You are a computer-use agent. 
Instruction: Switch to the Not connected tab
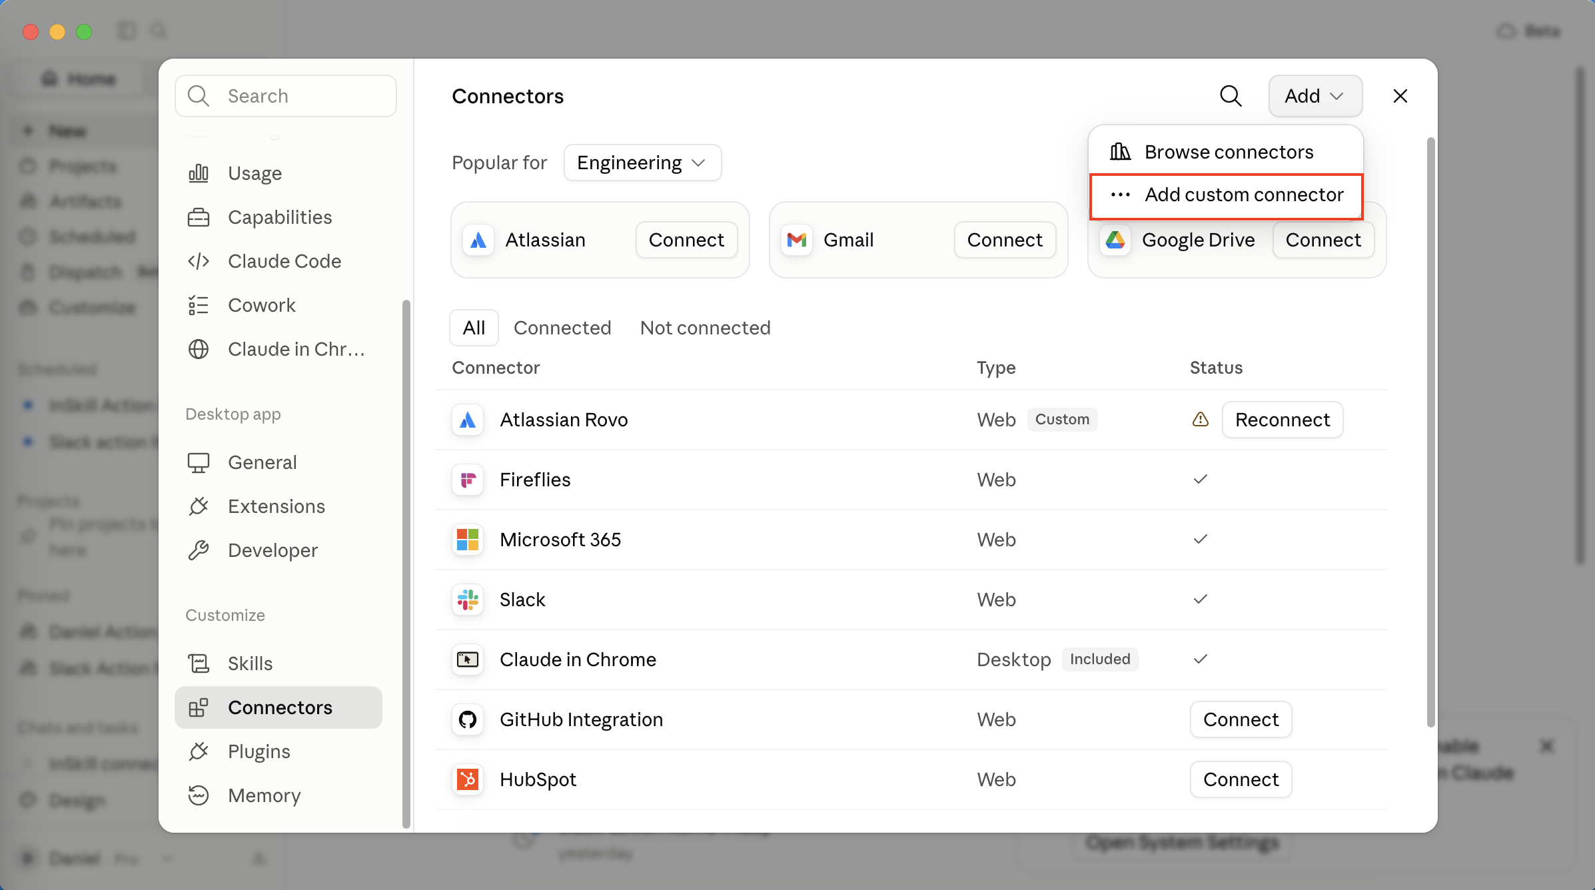pos(705,328)
